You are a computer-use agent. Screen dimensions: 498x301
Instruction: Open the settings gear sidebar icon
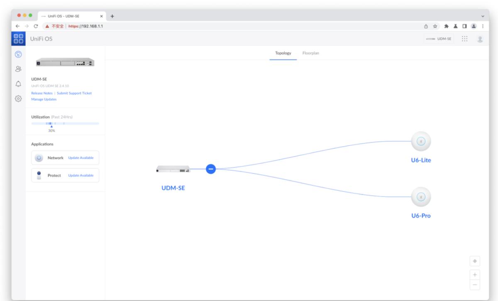click(18, 99)
